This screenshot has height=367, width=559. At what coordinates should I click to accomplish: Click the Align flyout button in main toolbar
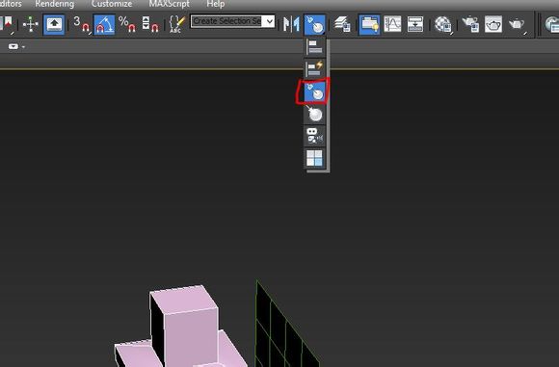coord(315,24)
